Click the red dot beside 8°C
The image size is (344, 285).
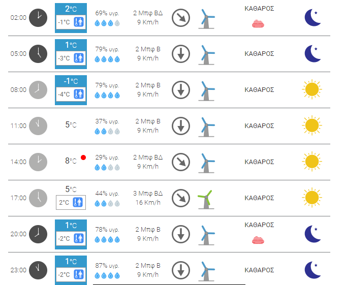(x=83, y=157)
